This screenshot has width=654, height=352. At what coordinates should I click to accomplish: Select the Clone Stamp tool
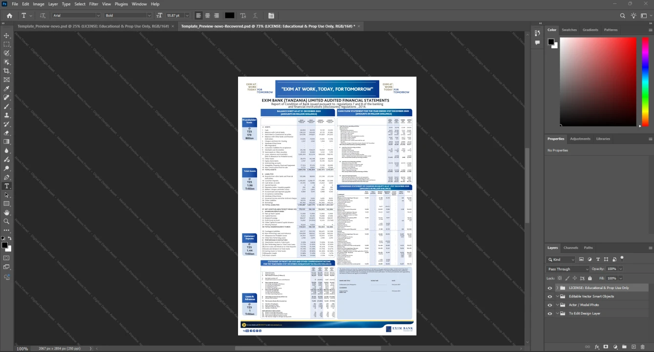[7, 115]
